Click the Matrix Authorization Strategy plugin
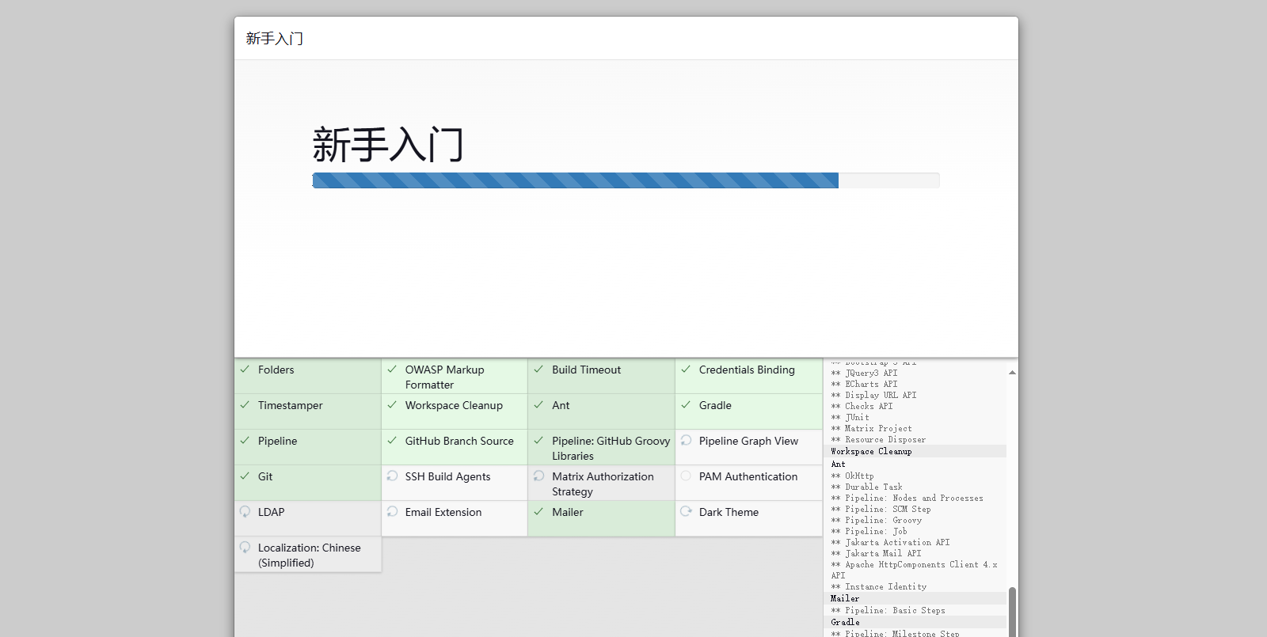The width and height of the screenshot is (1267, 637). click(603, 483)
